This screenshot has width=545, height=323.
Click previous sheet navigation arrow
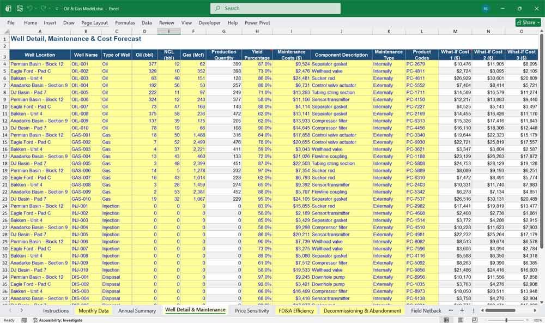10,310
